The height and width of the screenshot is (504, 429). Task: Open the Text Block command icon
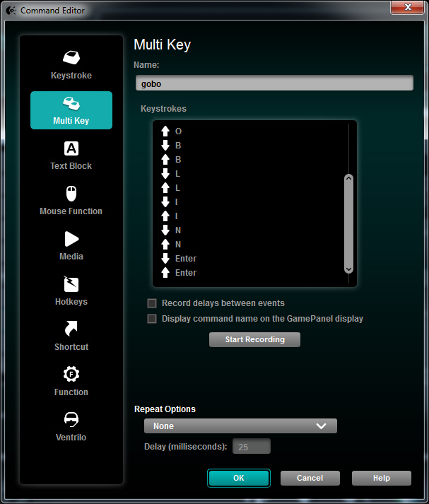click(71, 148)
